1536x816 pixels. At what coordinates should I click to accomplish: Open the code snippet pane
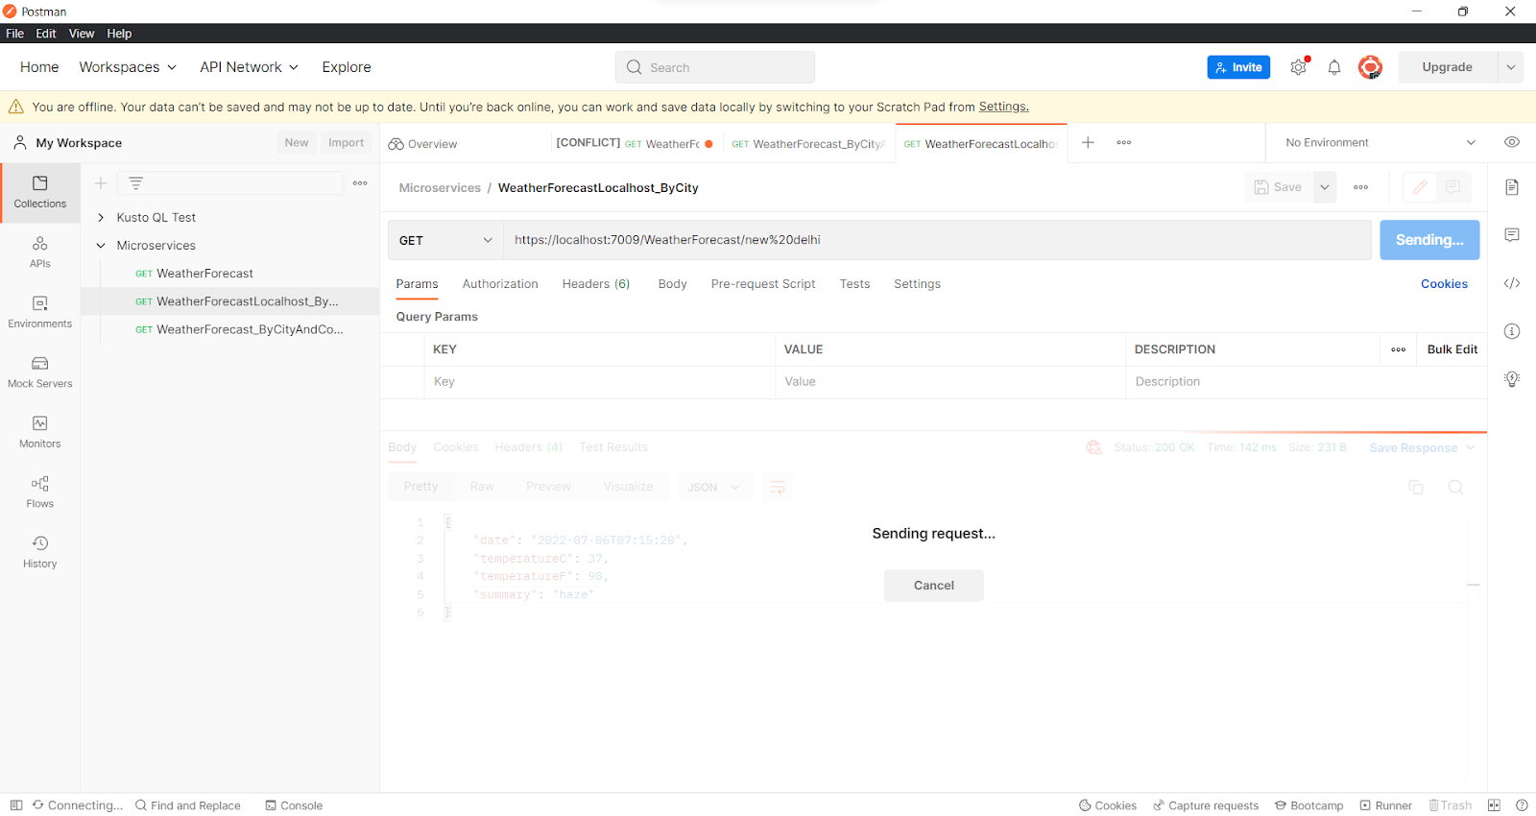(x=1512, y=283)
